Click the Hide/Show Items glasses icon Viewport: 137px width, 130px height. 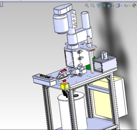[x=126, y=6]
